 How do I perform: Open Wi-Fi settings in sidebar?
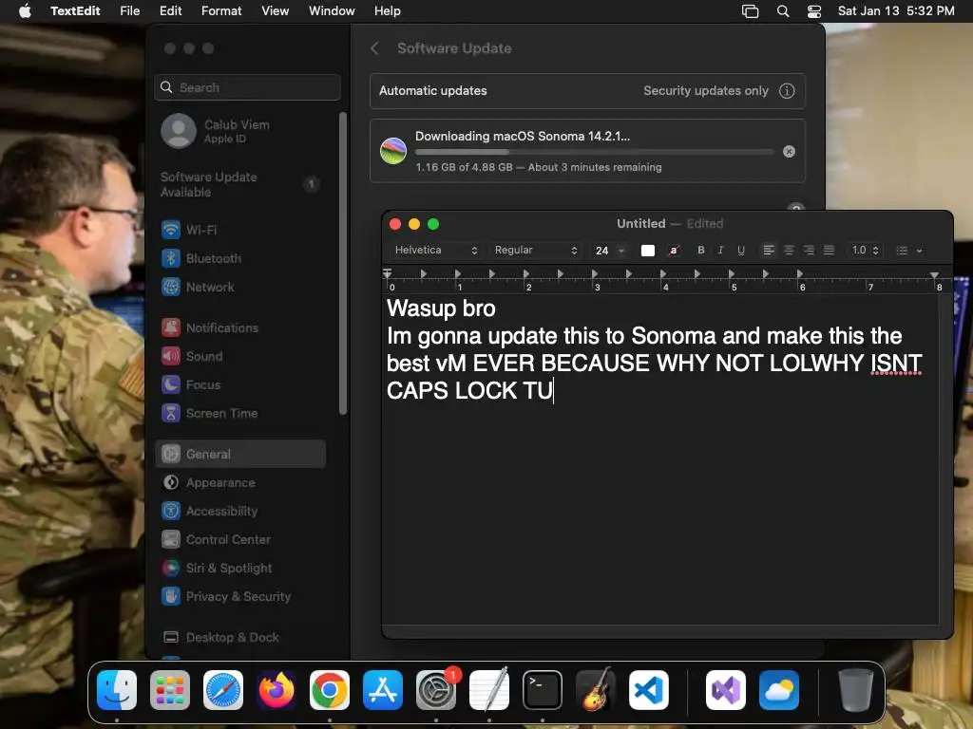tap(238, 230)
